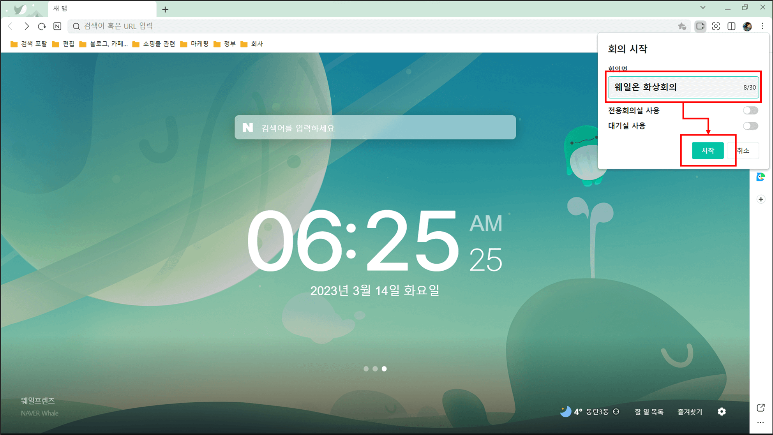Screen dimensions: 773x435
Task: Open the user profile avatar
Action: click(x=747, y=26)
